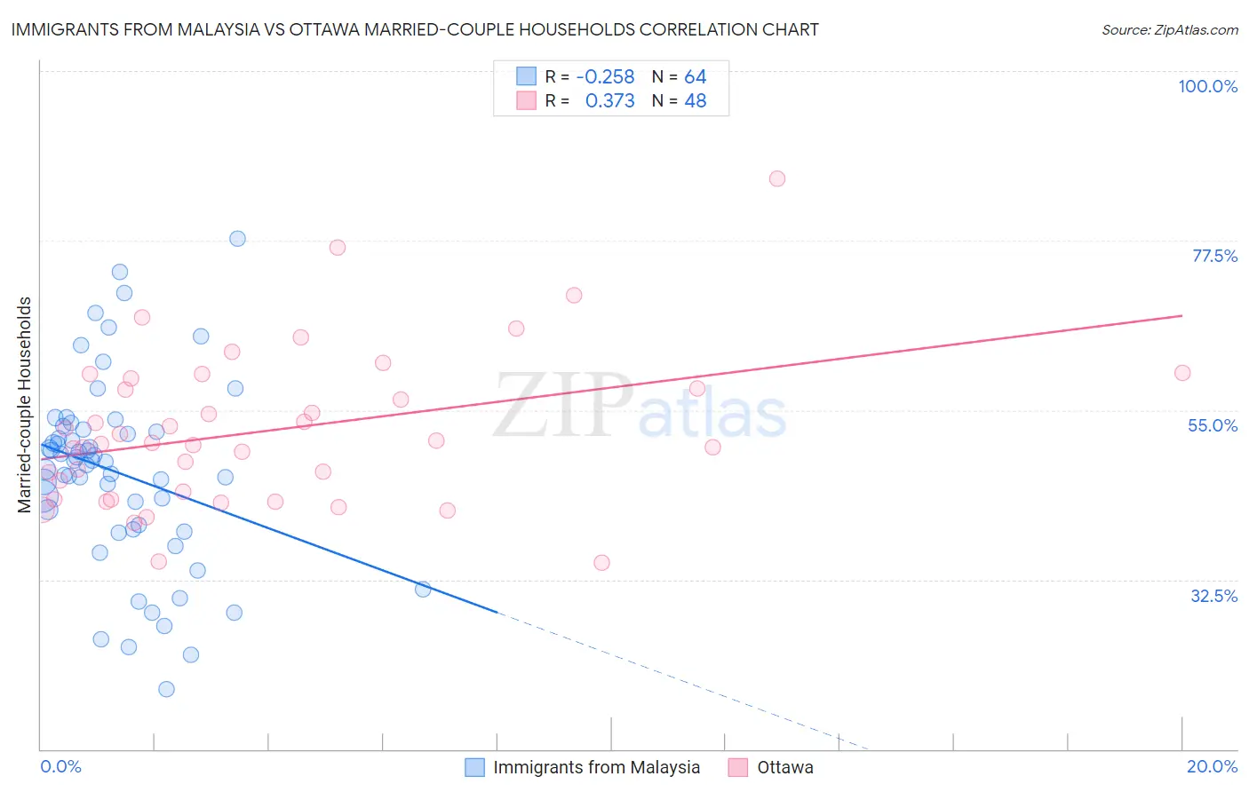Click the chart title text

coord(415,29)
